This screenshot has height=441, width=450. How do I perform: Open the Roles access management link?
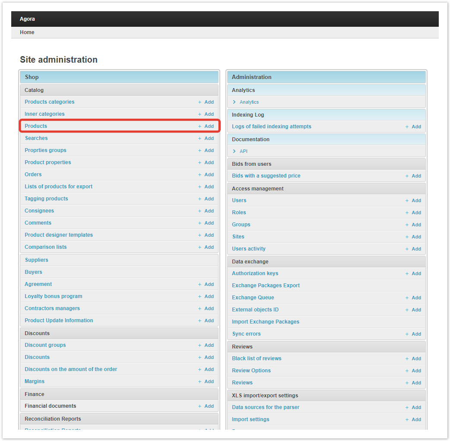point(239,213)
